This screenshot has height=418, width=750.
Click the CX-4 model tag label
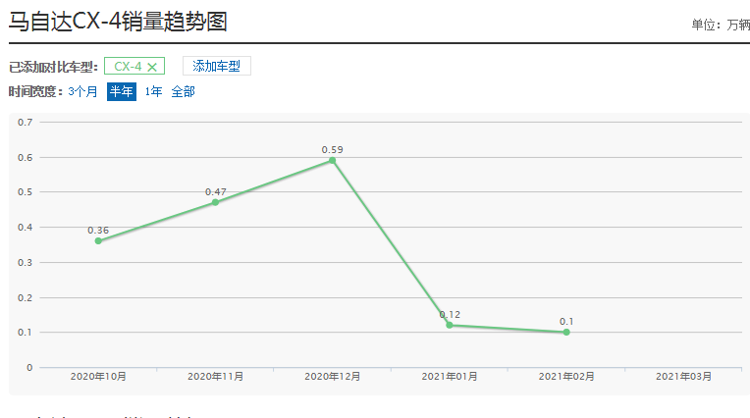128,67
